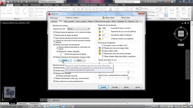Image resolution: width=193 pixels, height=108 pixels.
Task: Toggle Crear ventana en nuevas presentaciones
Action: click(54, 81)
